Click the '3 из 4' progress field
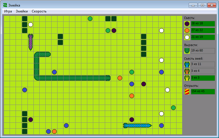Viewport: 219px width, 138px height. click(x=203, y=71)
